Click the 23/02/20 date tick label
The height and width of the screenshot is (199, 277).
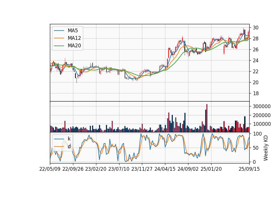pyautogui.click(x=96, y=169)
